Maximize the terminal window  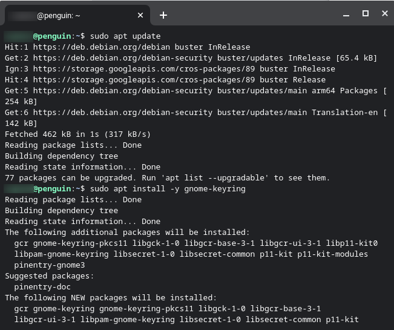pos(366,13)
